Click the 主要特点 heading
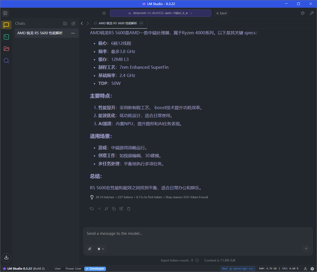The image size is (317, 272). (101, 96)
